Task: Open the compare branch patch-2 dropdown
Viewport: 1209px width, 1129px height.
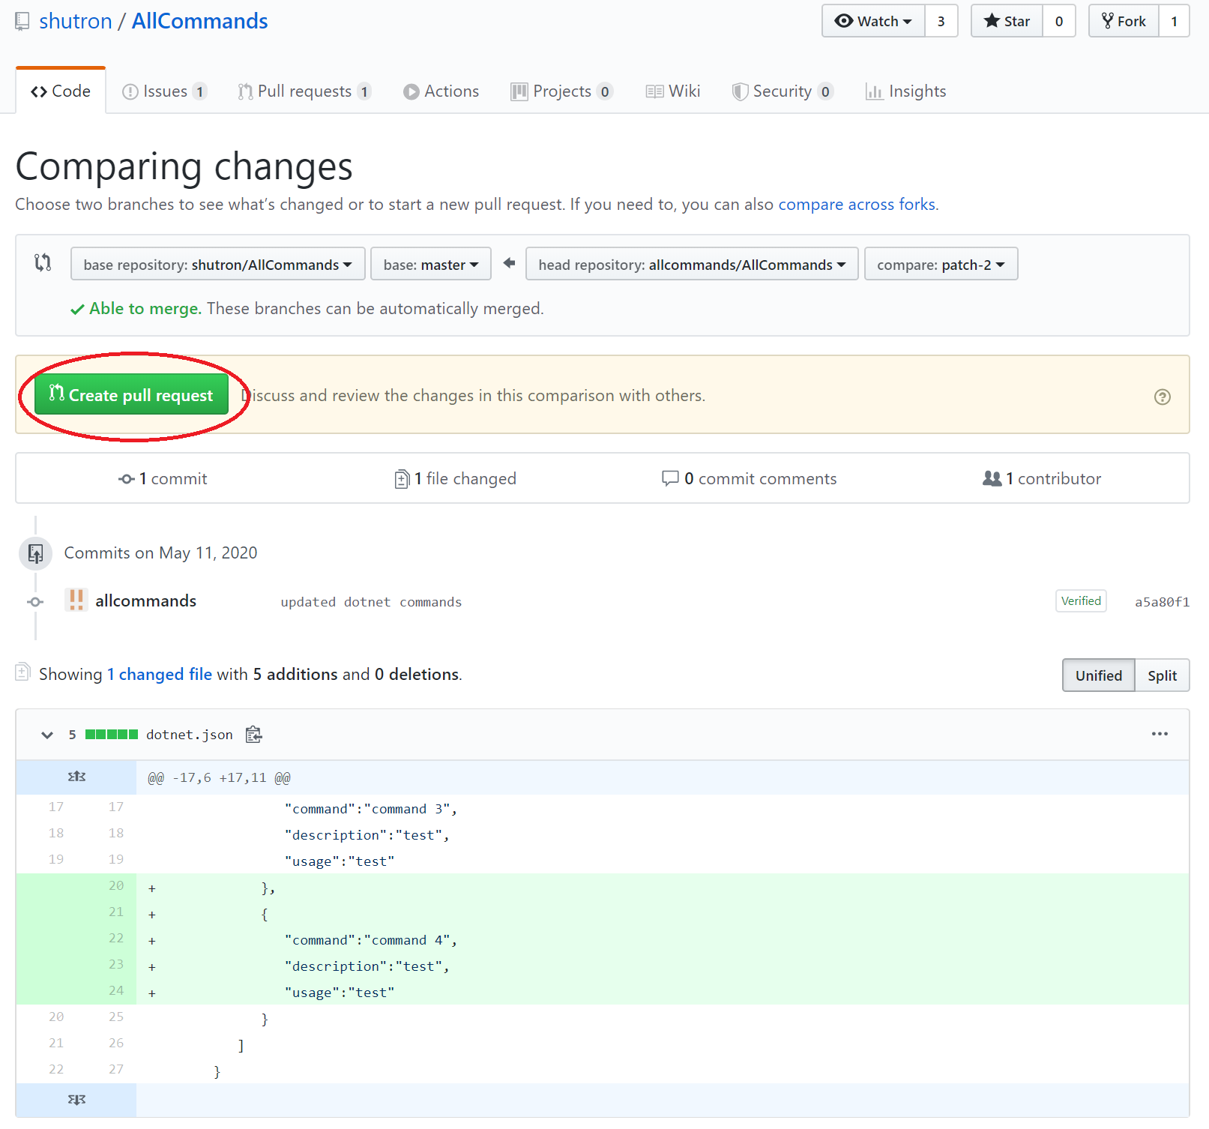Action: point(941,265)
